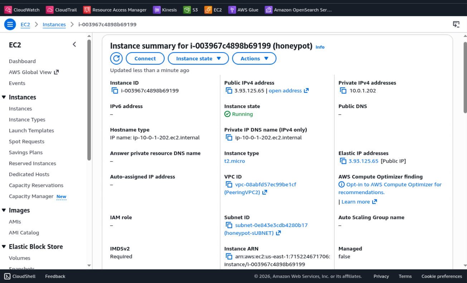Select Instance Types in sidebar
Image resolution: width=467 pixels, height=283 pixels.
click(x=27, y=120)
